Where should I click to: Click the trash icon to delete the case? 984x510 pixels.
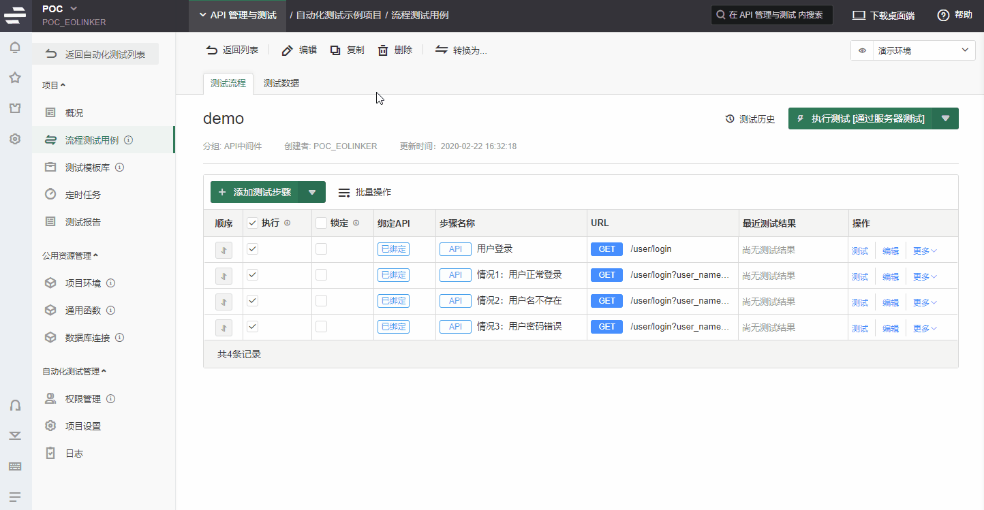[383, 50]
